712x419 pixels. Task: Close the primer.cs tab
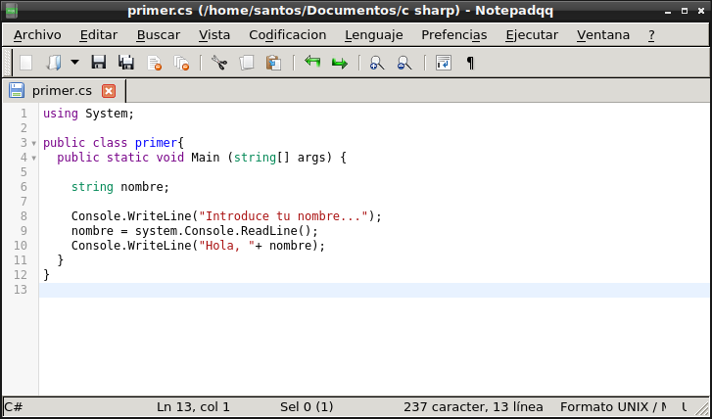tap(109, 91)
